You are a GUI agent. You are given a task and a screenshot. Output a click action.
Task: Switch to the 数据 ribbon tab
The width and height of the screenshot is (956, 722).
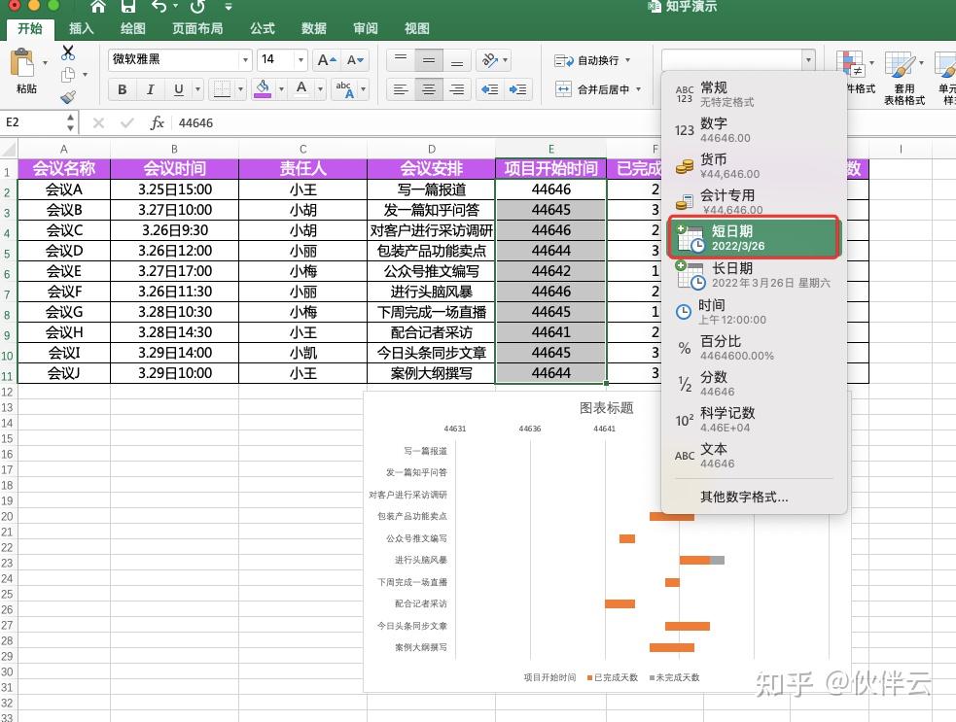point(313,28)
